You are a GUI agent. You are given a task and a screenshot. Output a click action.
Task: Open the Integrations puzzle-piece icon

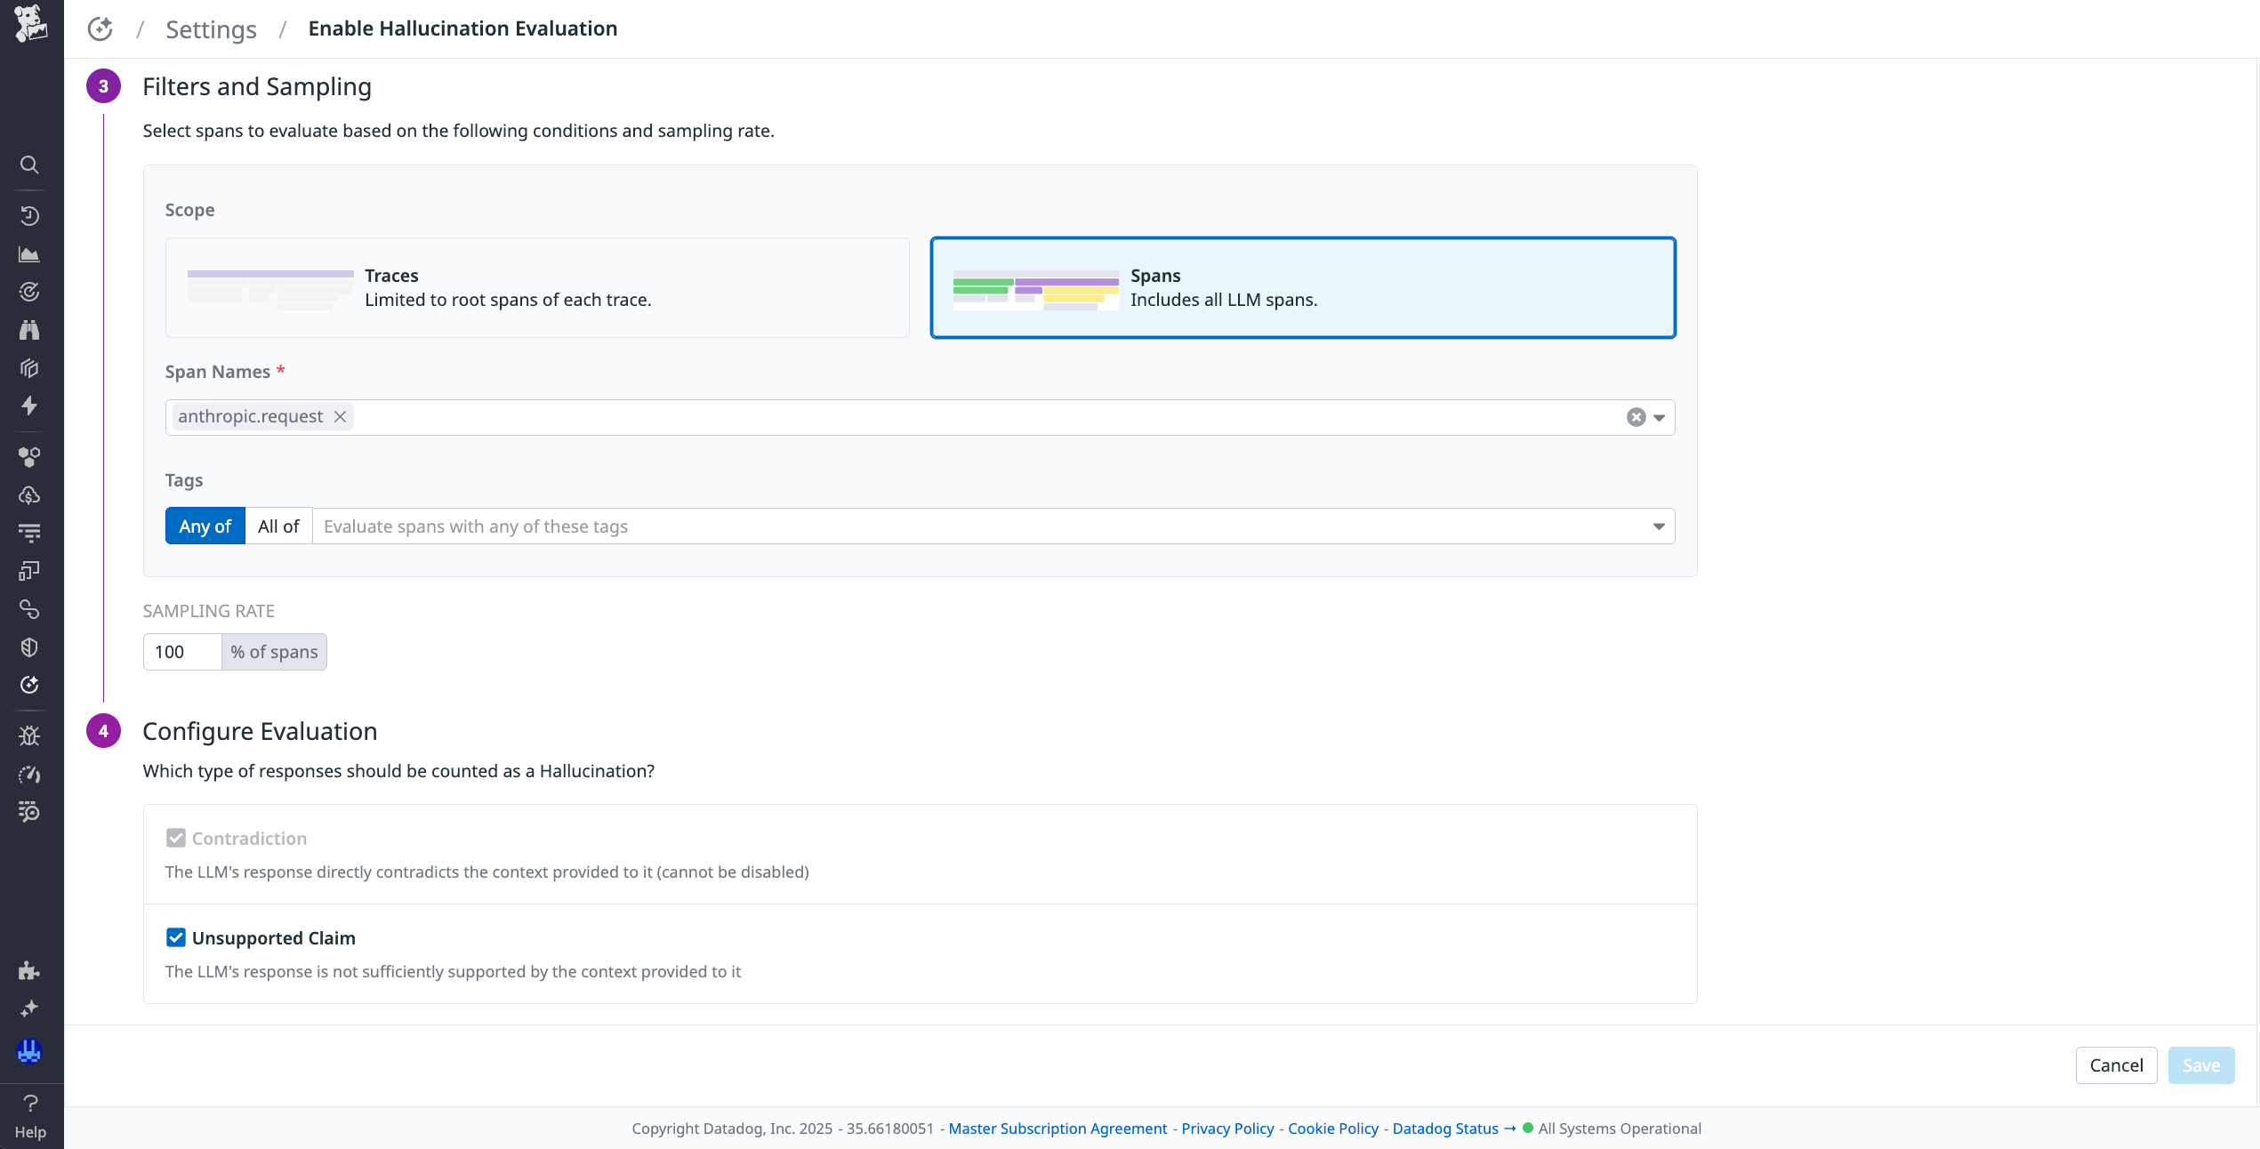coord(30,970)
